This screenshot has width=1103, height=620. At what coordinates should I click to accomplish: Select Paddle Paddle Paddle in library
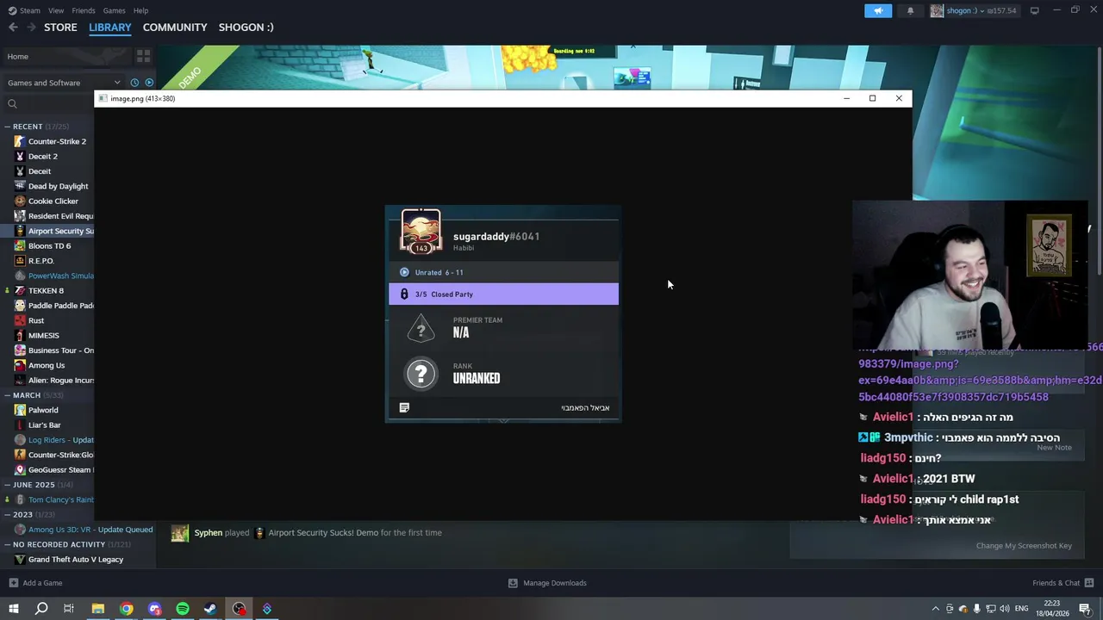tap(53, 306)
